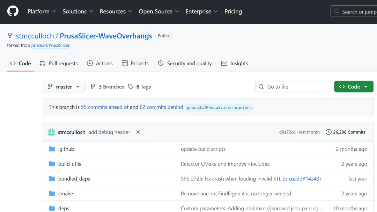
Task: Click the Go to file search box
Action: click(x=293, y=87)
